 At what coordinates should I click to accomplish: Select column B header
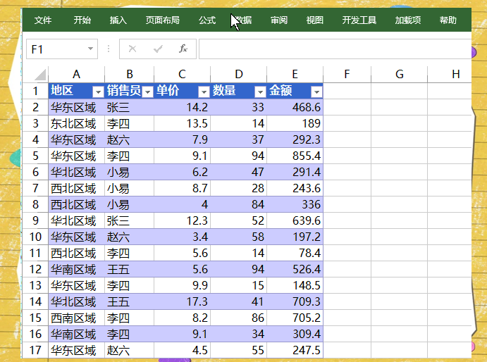[x=129, y=75]
